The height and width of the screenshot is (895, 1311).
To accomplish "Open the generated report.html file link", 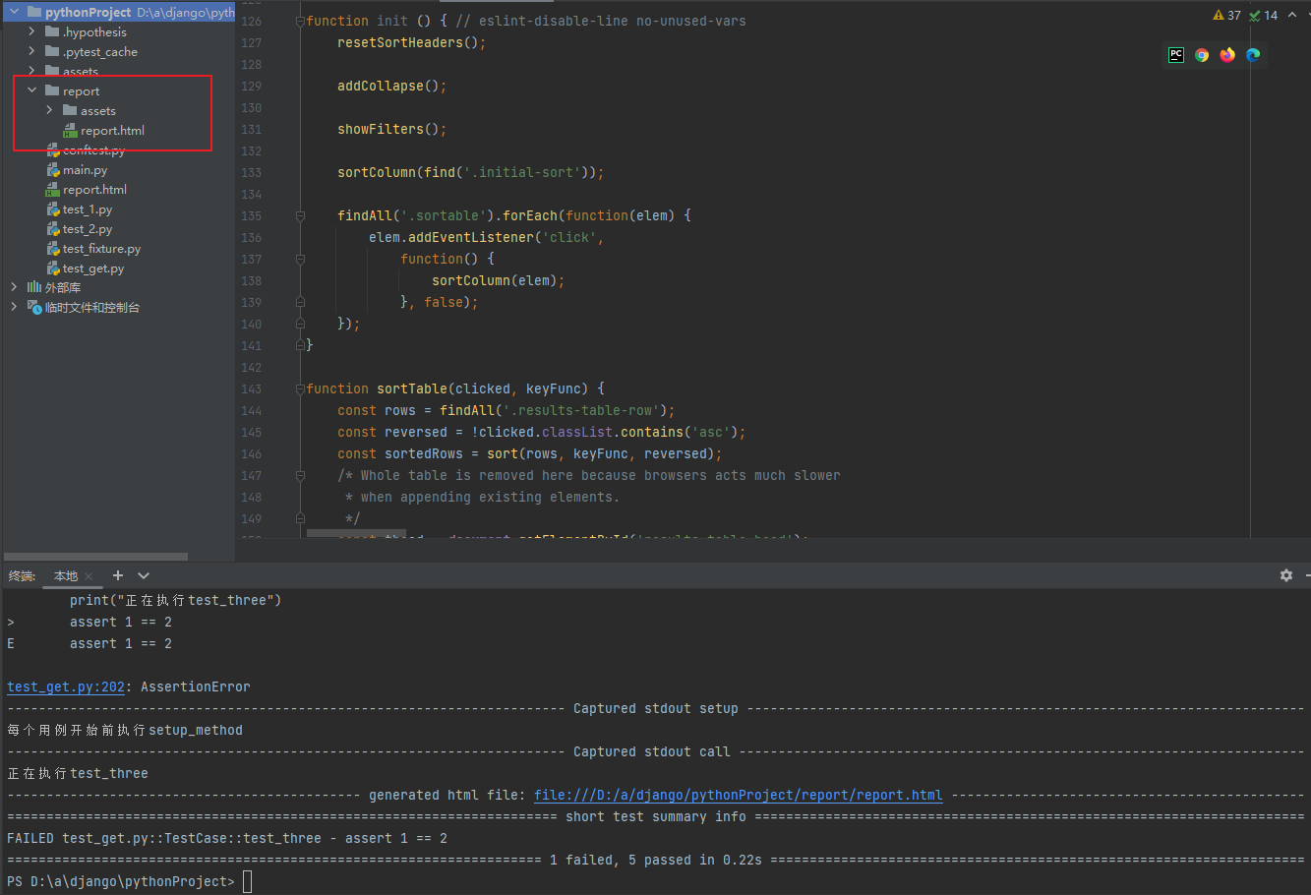I will [x=739, y=795].
